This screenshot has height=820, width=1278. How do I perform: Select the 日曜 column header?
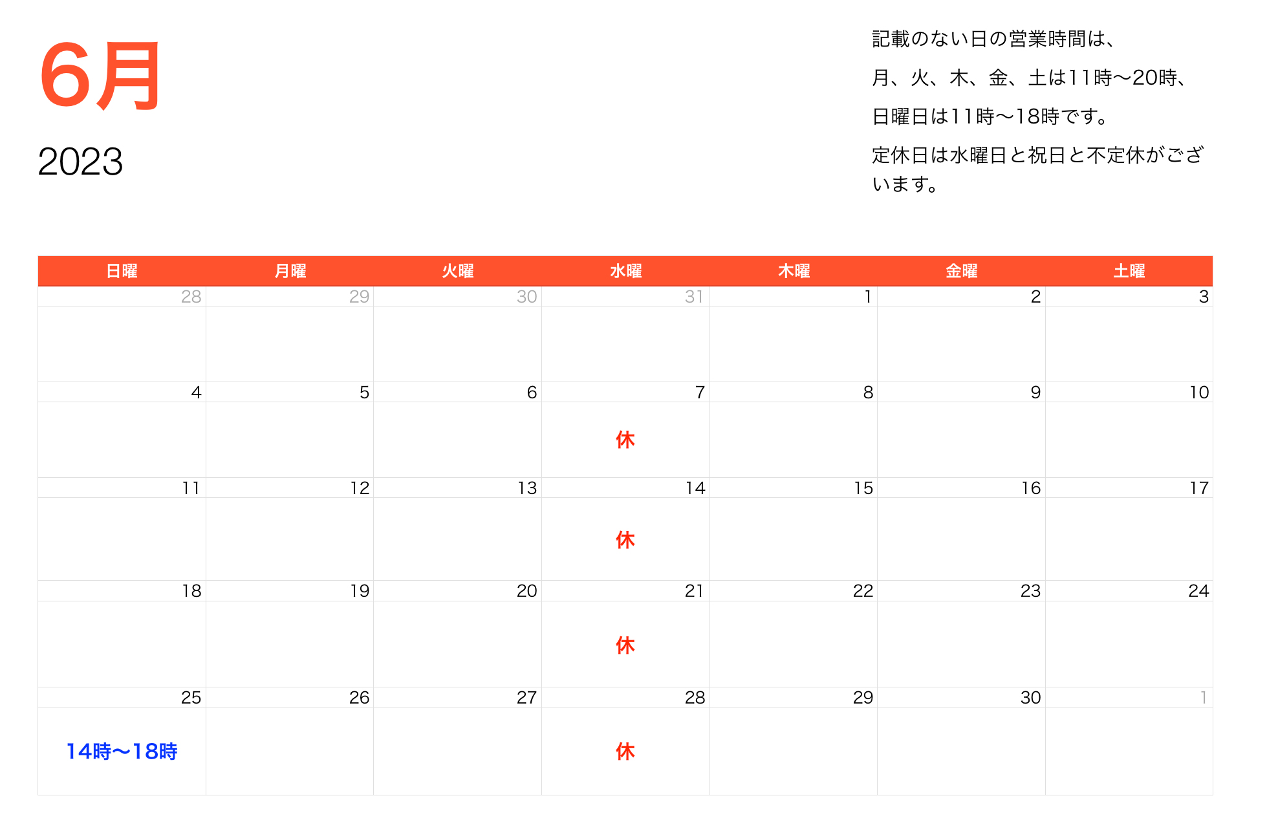[122, 271]
